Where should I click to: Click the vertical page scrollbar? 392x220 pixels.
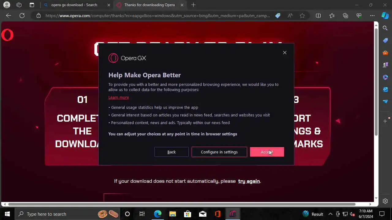pyautogui.click(x=376, y=82)
